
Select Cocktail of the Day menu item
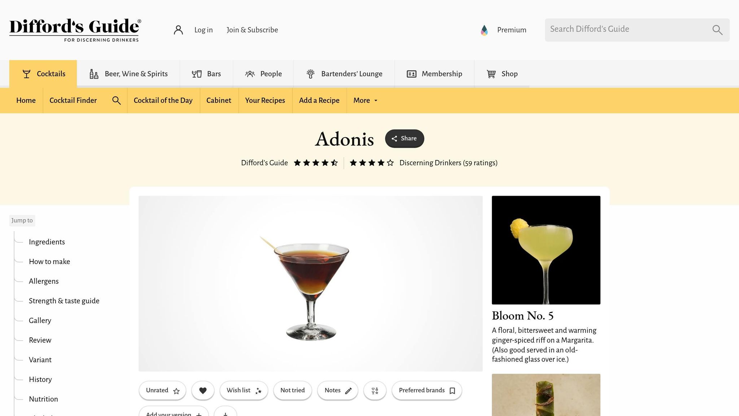[163, 100]
